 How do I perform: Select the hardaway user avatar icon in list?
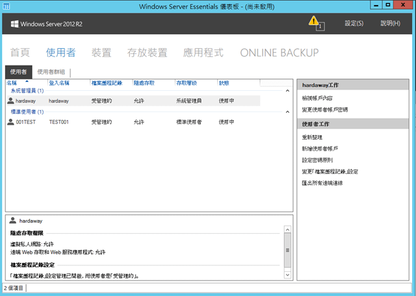10,101
